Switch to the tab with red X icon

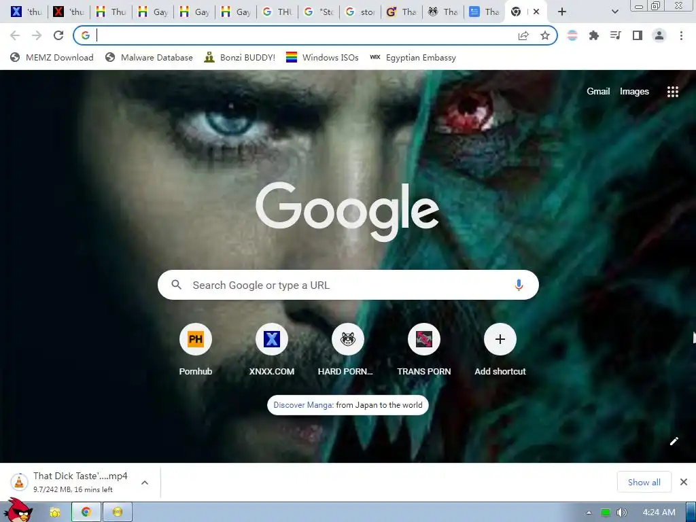click(69, 12)
